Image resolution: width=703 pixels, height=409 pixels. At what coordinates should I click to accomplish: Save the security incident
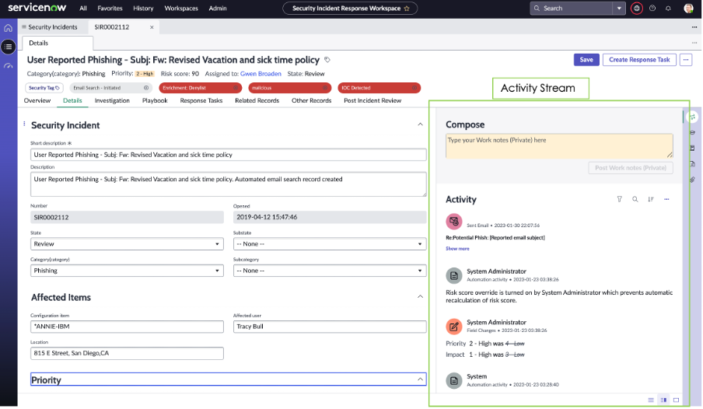pyautogui.click(x=586, y=60)
